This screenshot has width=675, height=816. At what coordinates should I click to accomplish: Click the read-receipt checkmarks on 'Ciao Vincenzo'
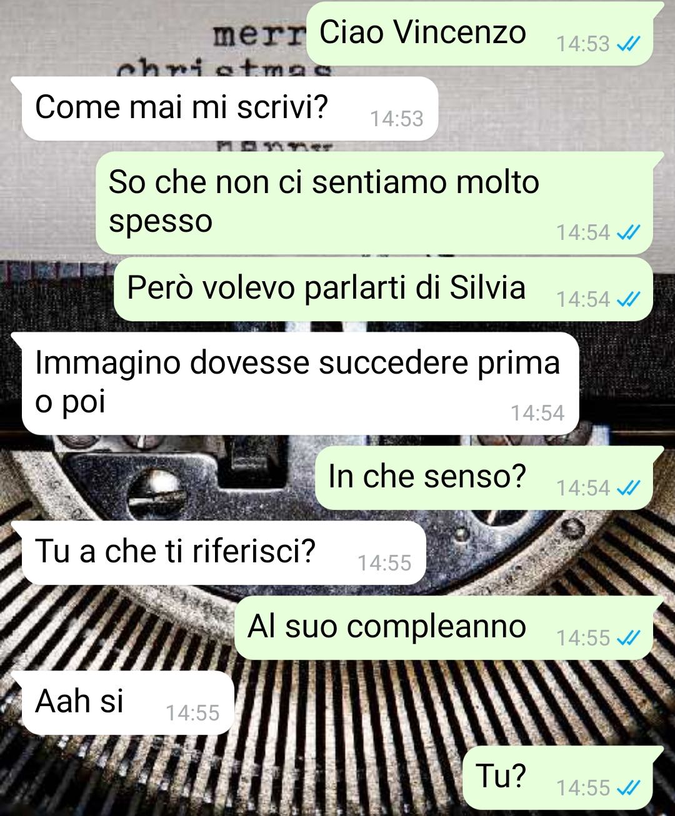click(x=628, y=44)
